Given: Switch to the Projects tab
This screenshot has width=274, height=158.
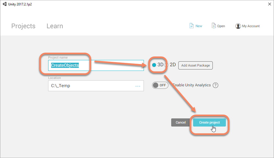Looking at the screenshot, I should [23, 26].
